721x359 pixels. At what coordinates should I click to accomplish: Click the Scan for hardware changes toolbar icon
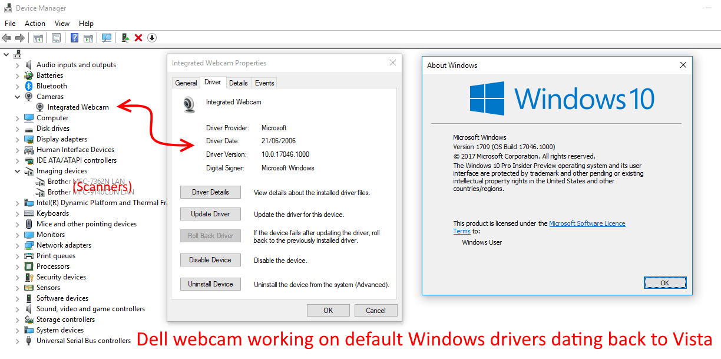(107, 38)
